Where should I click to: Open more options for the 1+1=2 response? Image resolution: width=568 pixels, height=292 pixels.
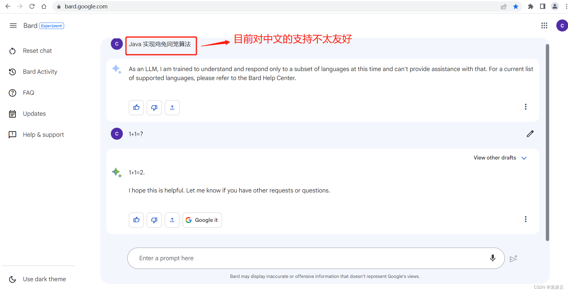(525, 219)
